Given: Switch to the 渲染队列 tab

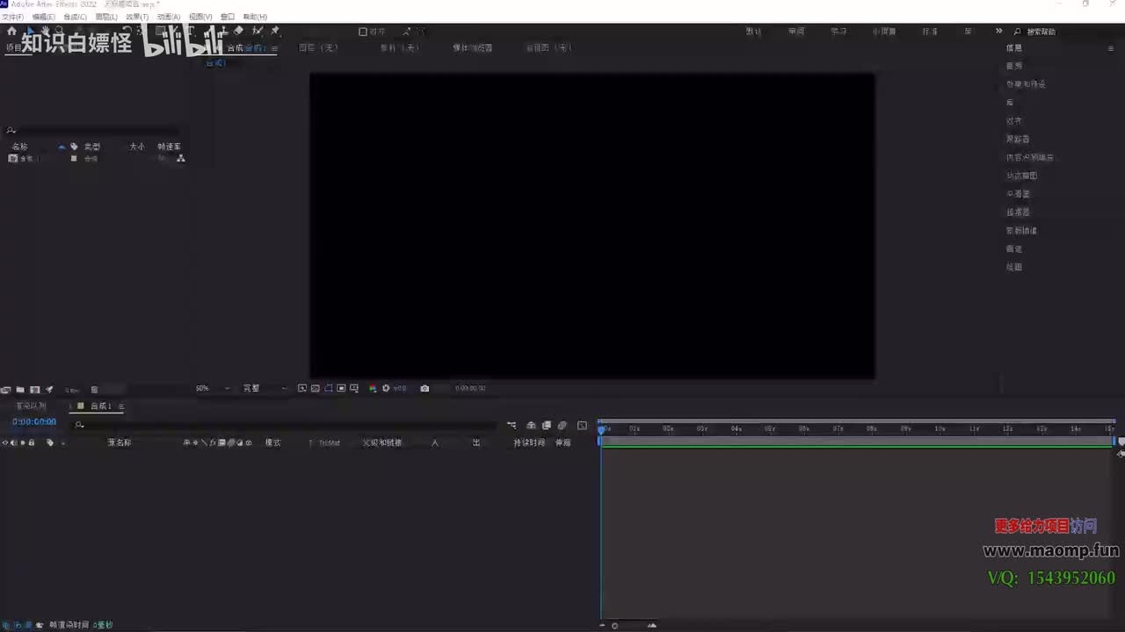Looking at the screenshot, I should [31, 406].
